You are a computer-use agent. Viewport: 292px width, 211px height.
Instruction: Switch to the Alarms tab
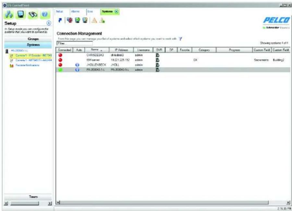tap(75, 12)
